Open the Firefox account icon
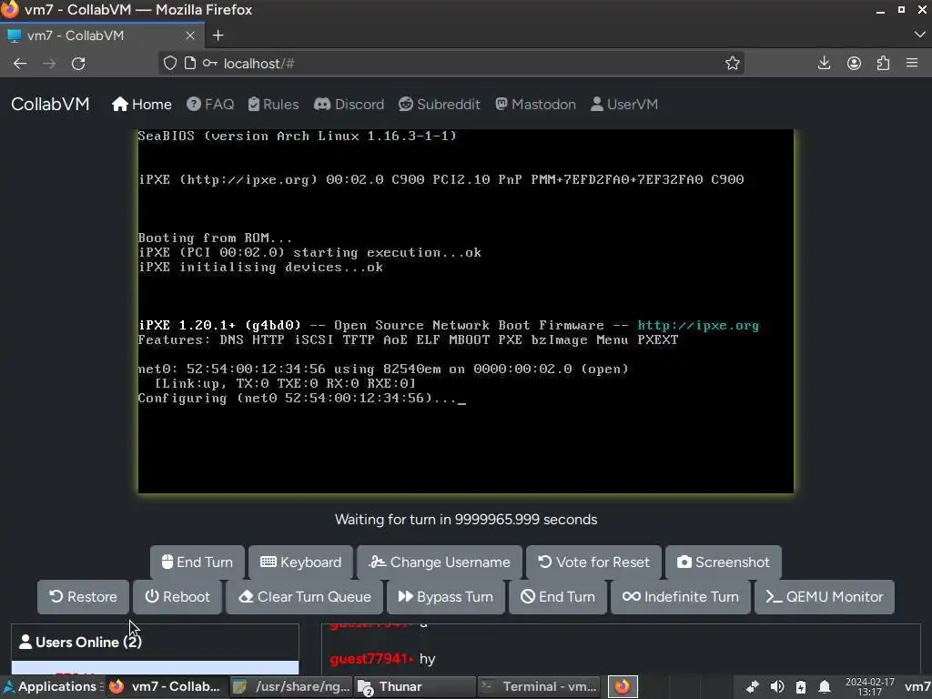This screenshot has height=699, width=932. 854,63
